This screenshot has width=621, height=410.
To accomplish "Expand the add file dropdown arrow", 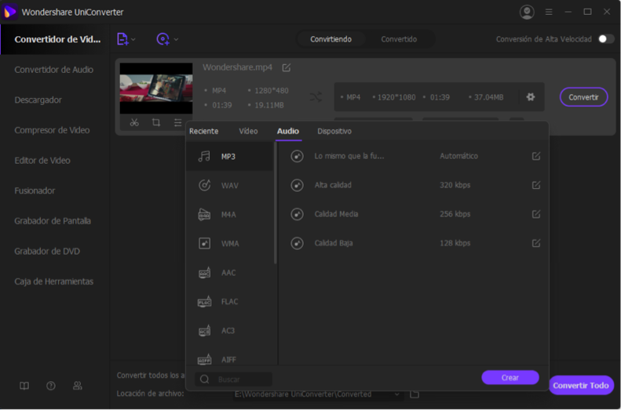I will (x=133, y=39).
